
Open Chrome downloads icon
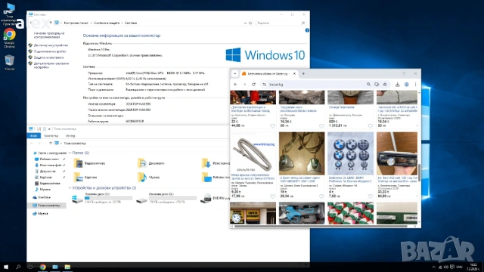397,84
